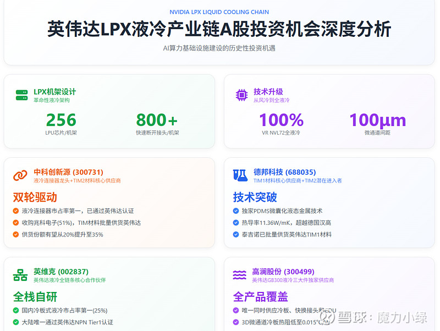Click the 革命性液冷架构 caption

[52, 100]
